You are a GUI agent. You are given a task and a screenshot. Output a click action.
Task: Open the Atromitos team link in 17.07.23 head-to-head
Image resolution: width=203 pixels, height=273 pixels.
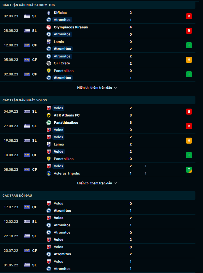pyautogui.click(x=62, y=211)
